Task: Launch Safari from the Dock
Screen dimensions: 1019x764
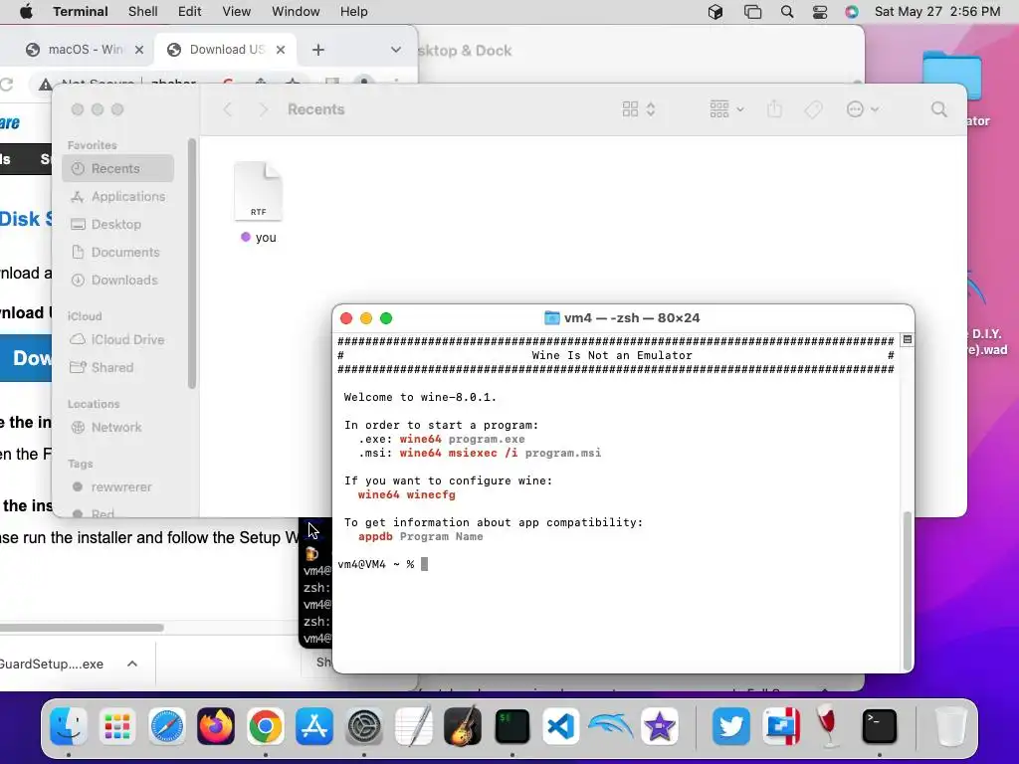Action: click(x=167, y=725)
